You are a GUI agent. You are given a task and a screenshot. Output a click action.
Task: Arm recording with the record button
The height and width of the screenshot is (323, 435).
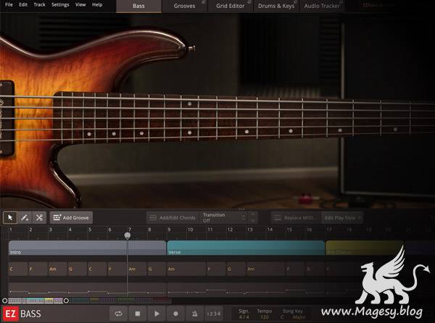[175, 314]
